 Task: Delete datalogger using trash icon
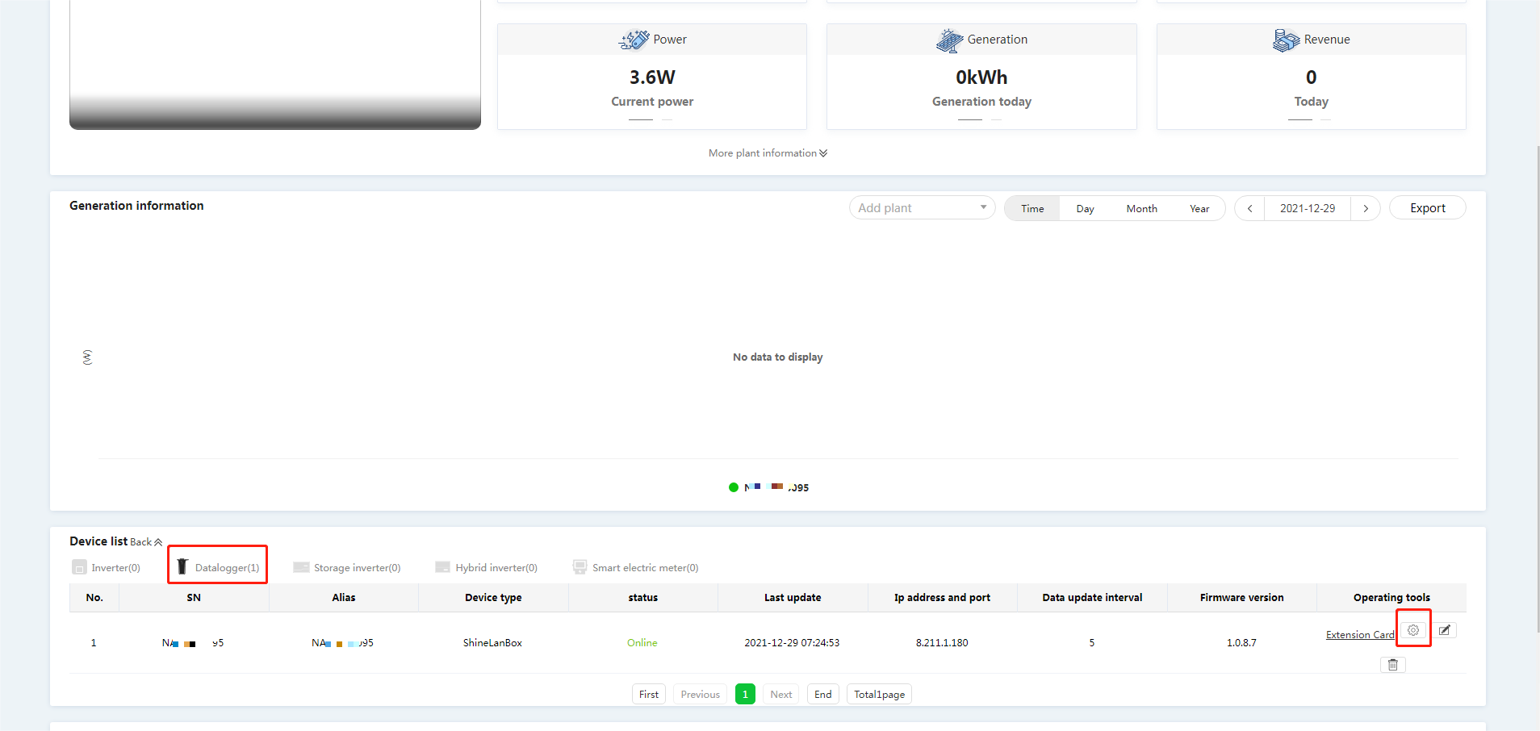(1393, 665)
